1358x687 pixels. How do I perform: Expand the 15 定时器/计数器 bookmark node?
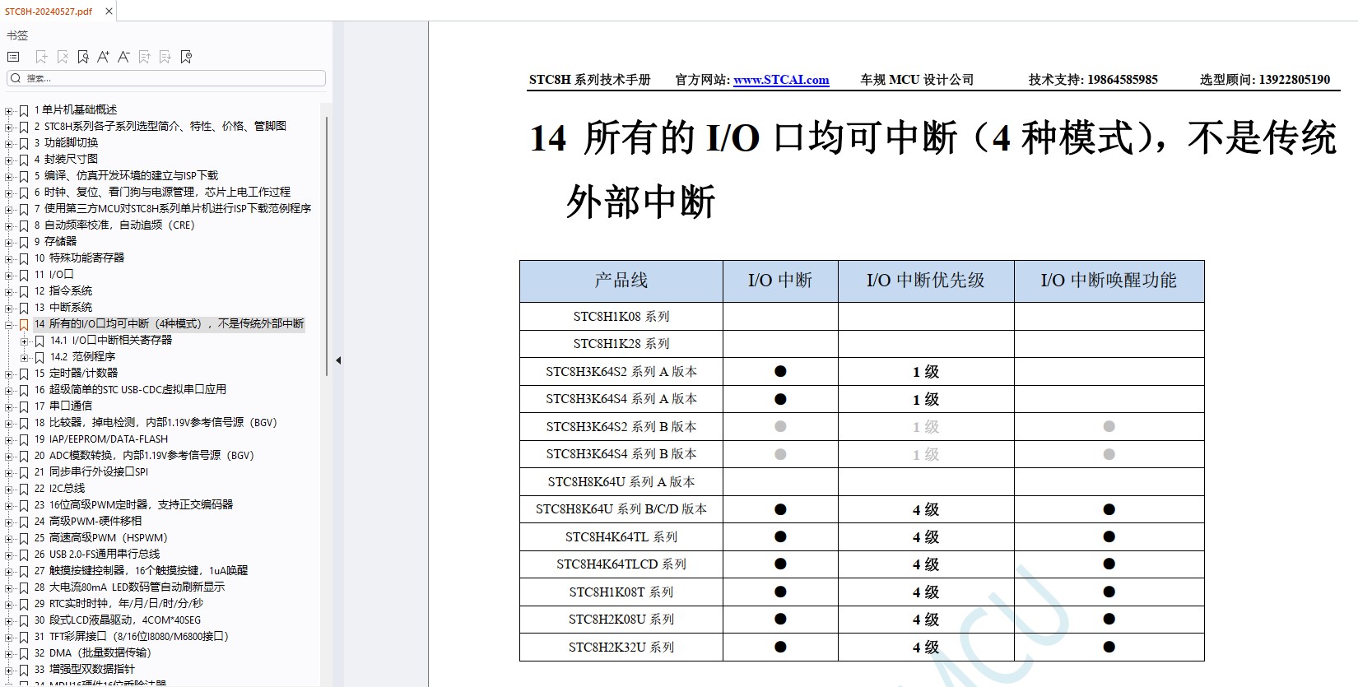[9, 374]
